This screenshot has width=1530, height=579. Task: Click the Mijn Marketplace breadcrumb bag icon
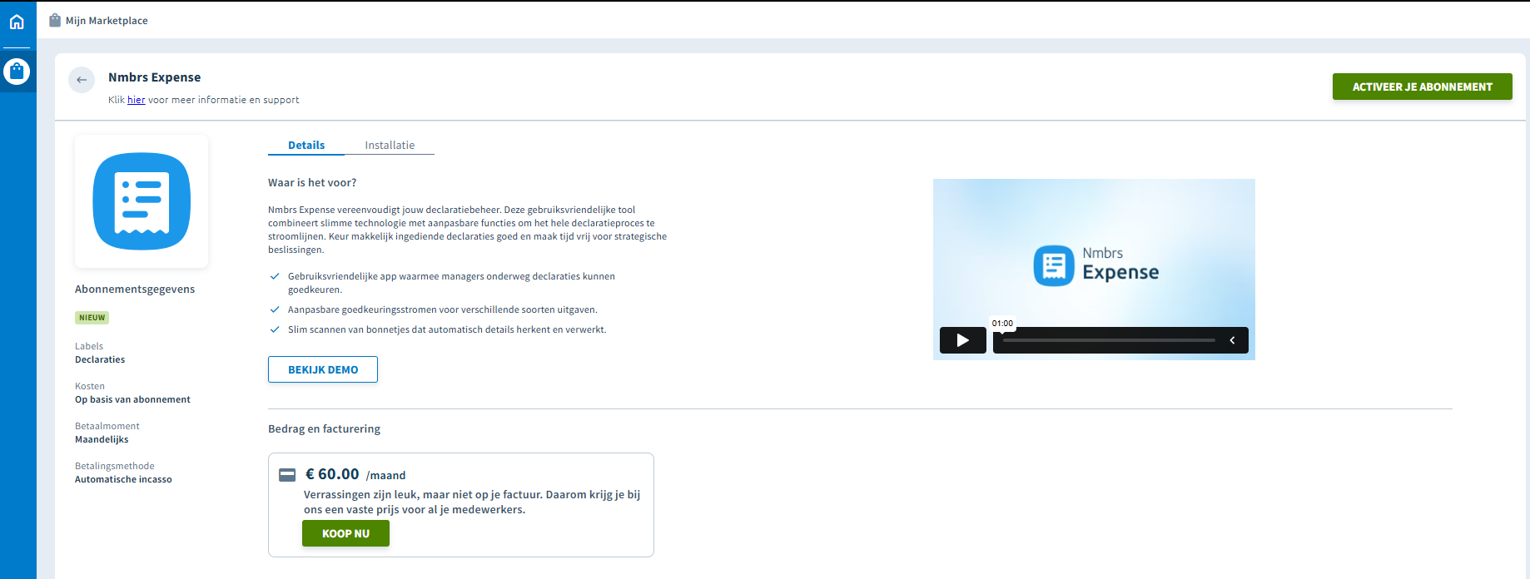[55, 20]
